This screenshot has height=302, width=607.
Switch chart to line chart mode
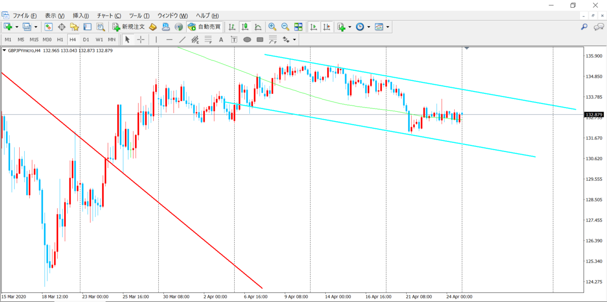258,27
